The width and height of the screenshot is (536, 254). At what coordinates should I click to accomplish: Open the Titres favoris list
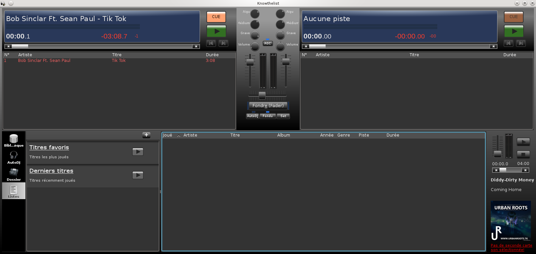coord(49,147)
